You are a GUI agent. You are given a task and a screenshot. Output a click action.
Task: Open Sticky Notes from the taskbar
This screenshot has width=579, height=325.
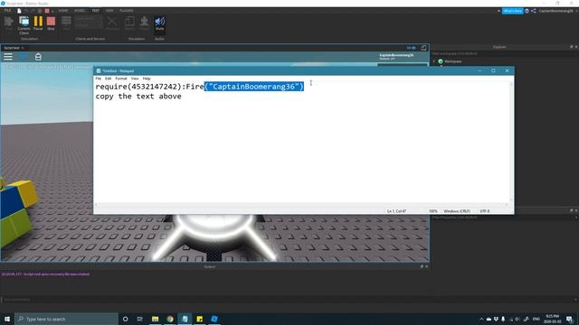click(x=199, y=319)
